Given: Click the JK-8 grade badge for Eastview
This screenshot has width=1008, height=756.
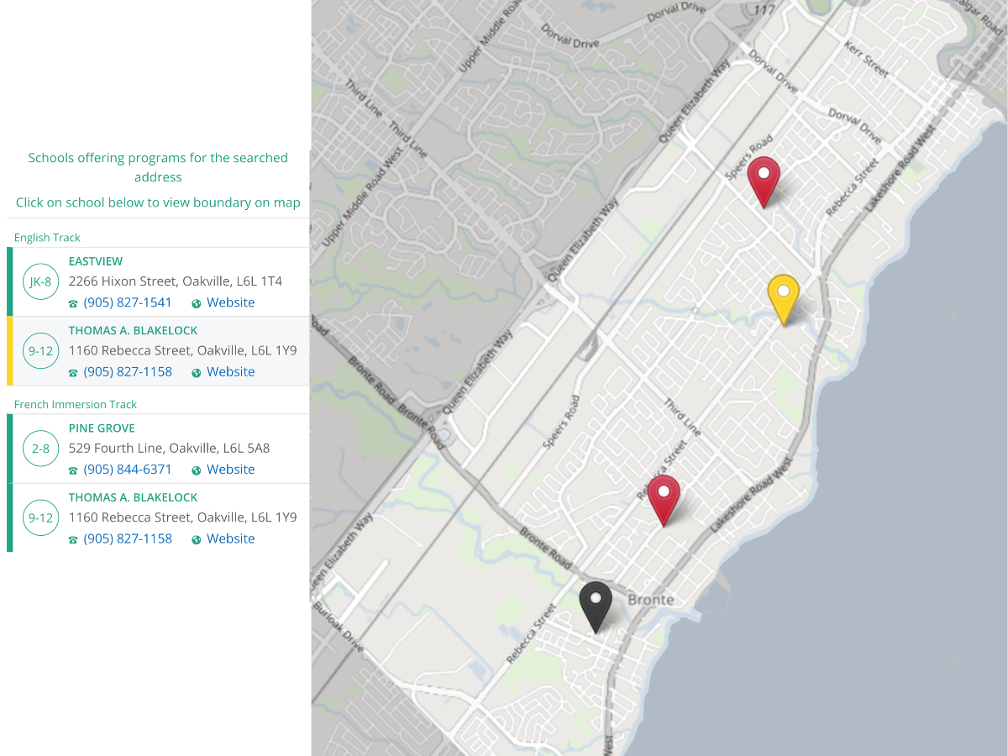Looking at the screenshot, I should click(40, 282).
